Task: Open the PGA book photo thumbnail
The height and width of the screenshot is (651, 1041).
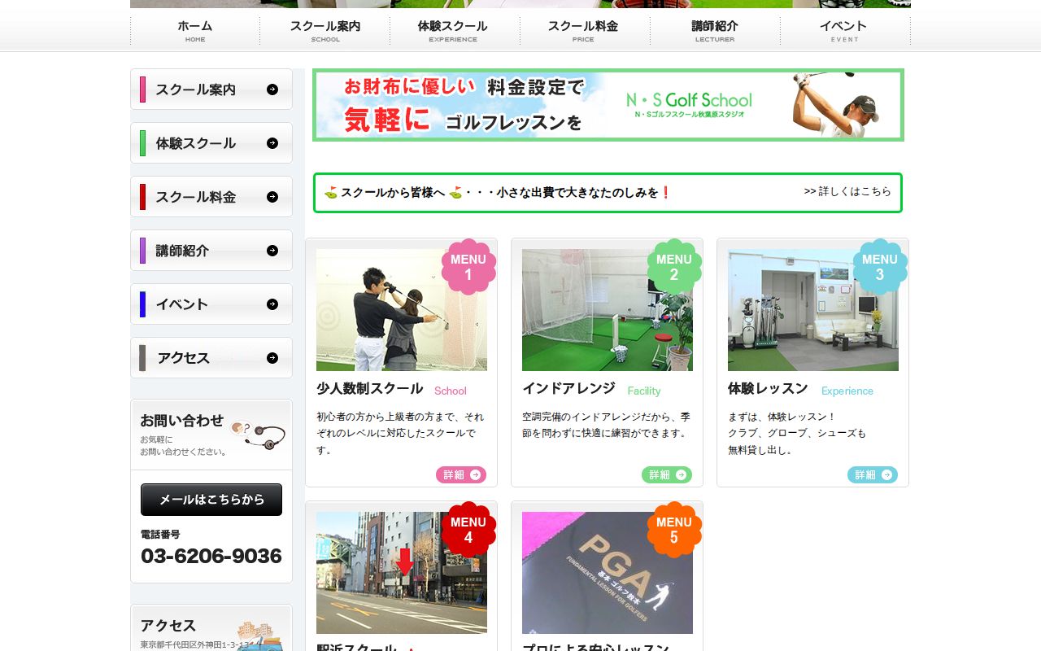Action: pyautogui.click(x=608, y=573)
